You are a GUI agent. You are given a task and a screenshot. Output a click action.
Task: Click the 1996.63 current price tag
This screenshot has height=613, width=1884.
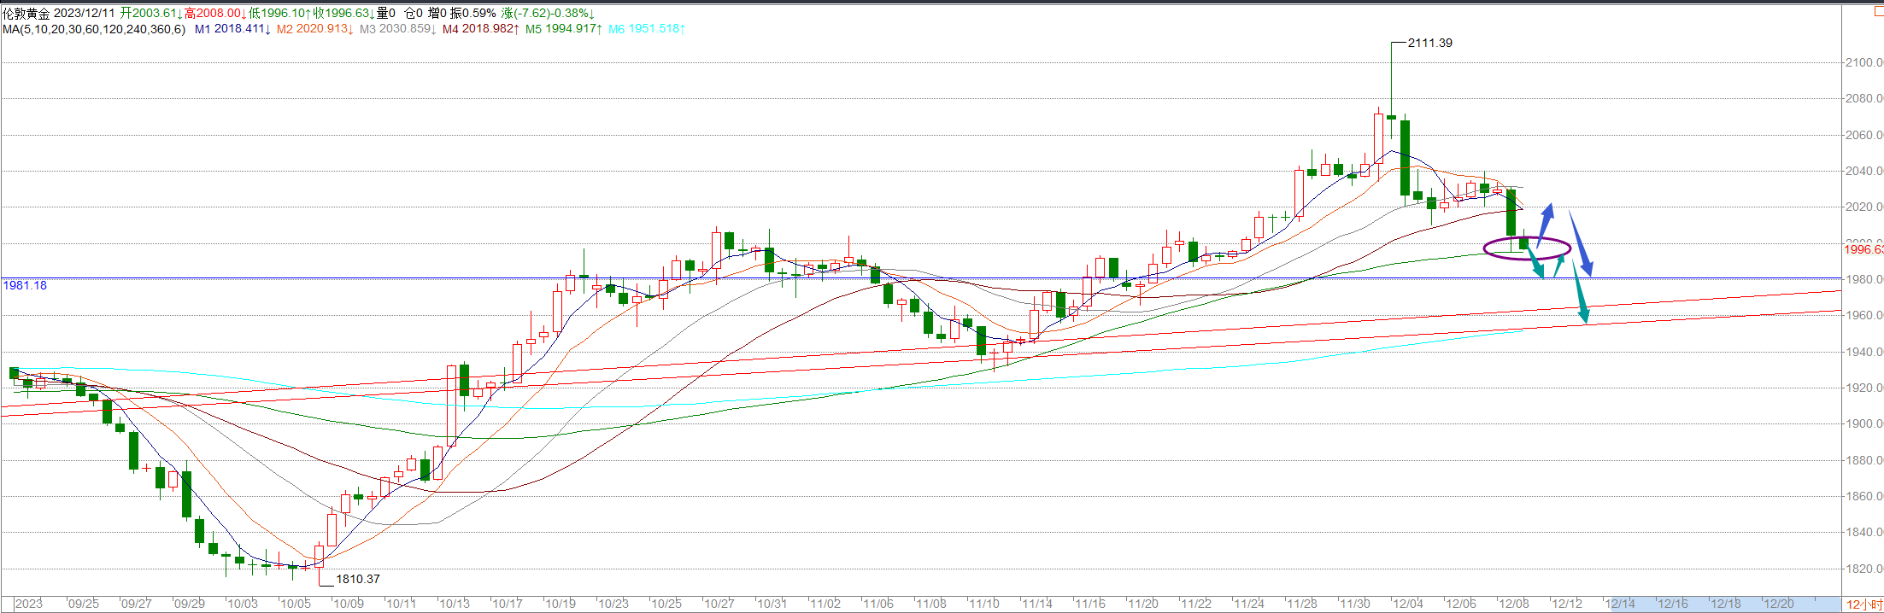1863,249
